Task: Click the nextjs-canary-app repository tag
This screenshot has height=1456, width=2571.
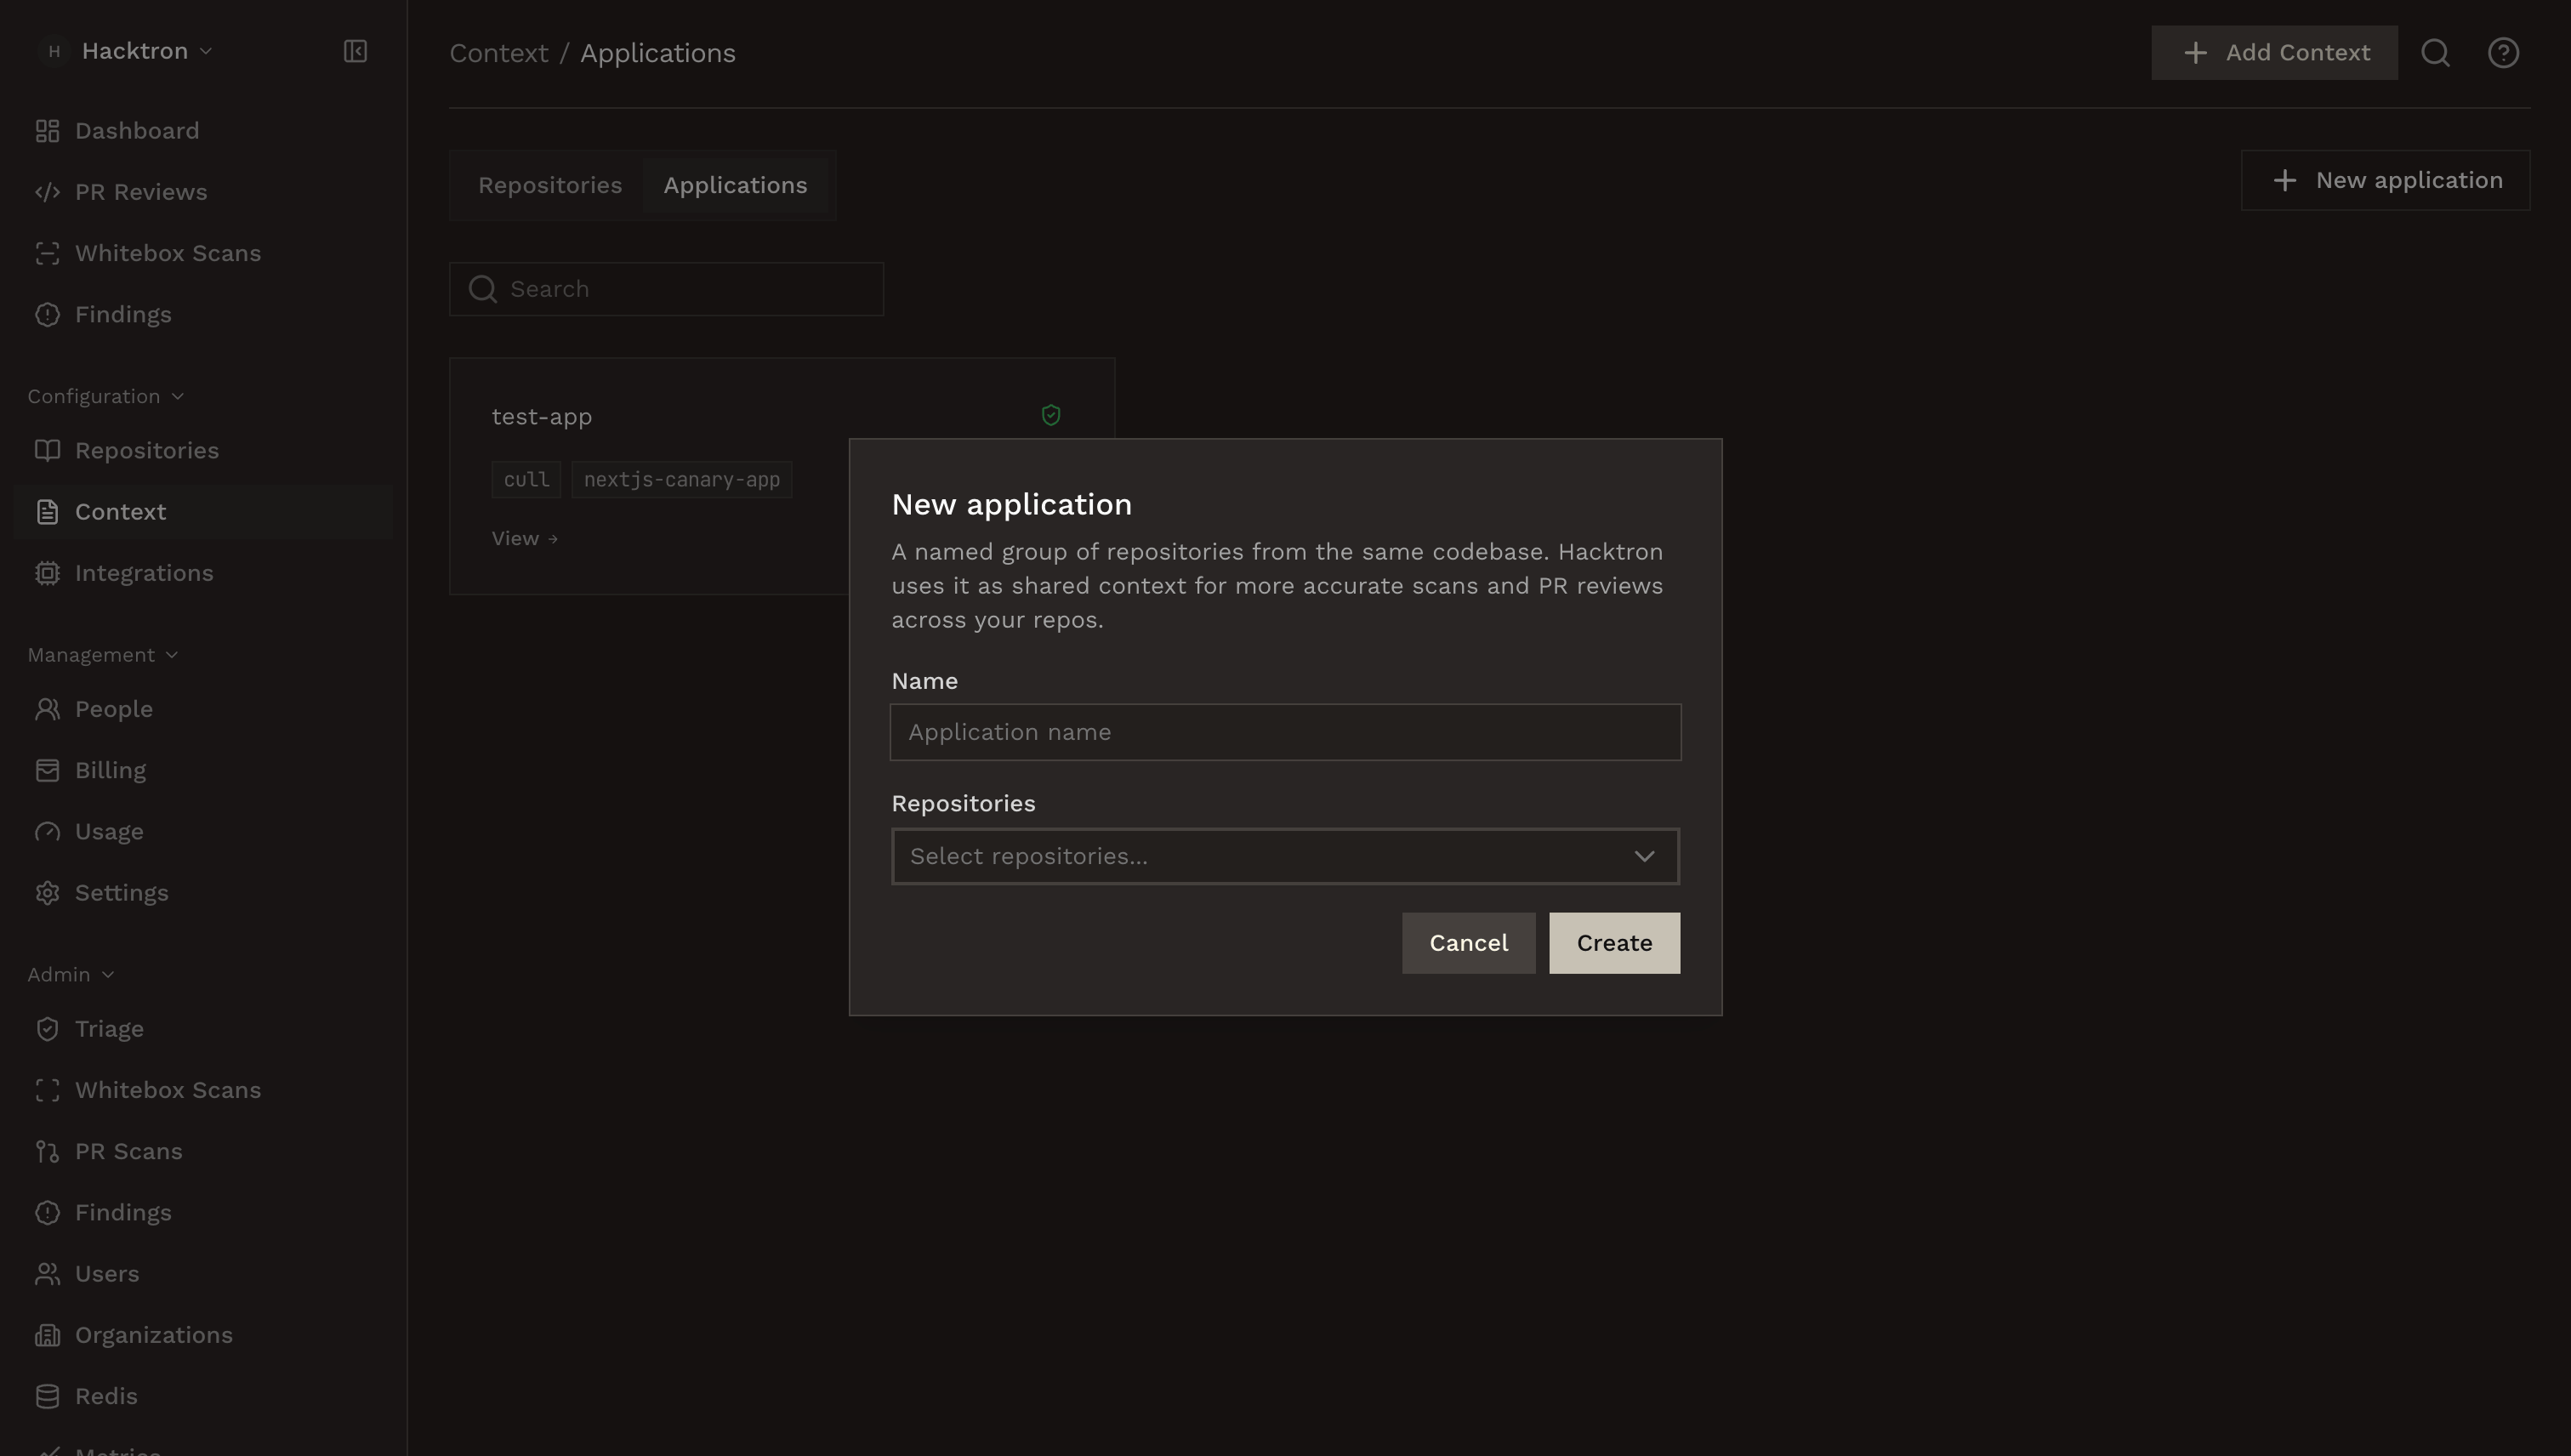Action: coord(682,480)
